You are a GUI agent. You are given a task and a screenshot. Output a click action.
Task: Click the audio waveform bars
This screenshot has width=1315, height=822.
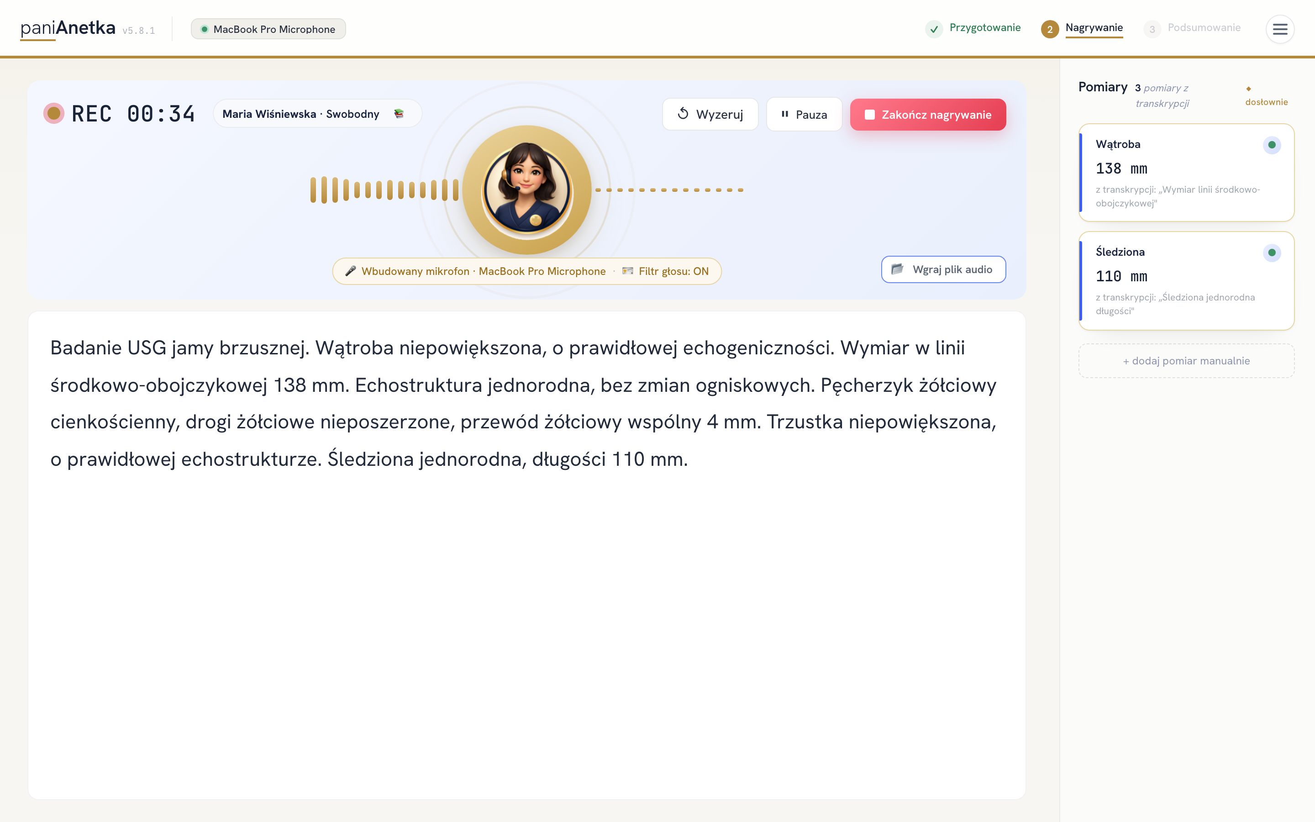[x=384, y=190]
